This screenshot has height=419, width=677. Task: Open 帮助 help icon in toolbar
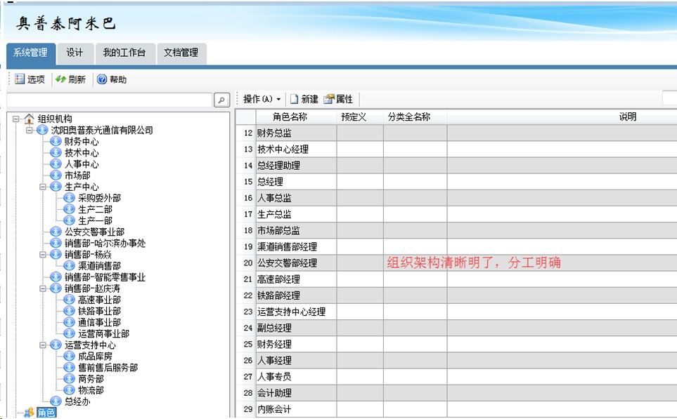102,79
